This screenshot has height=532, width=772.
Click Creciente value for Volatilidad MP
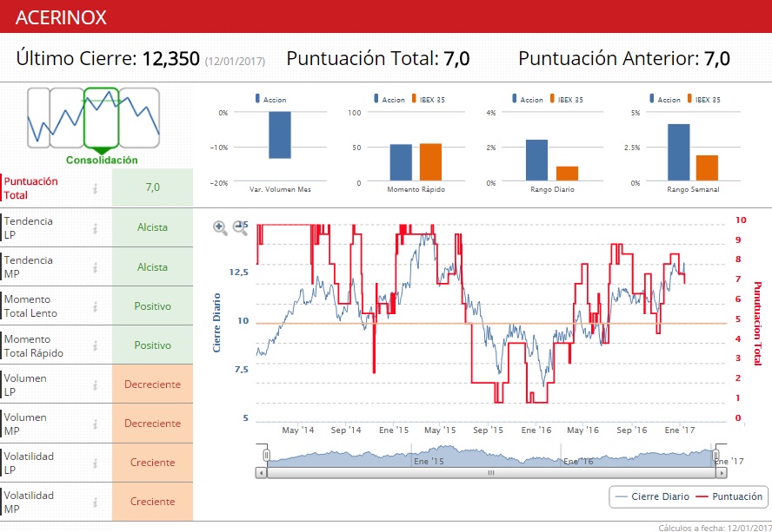pyautogui.click(x=153, y=502)
